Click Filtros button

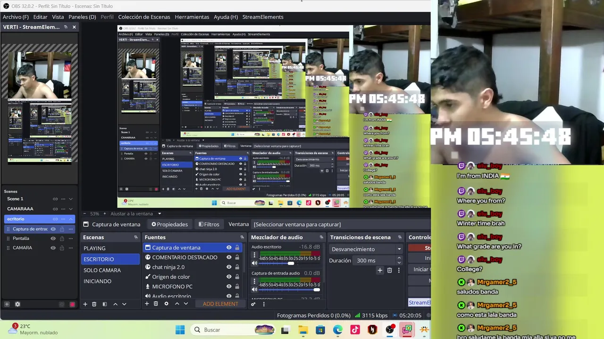pyautogui.click(x=209, y=225)
